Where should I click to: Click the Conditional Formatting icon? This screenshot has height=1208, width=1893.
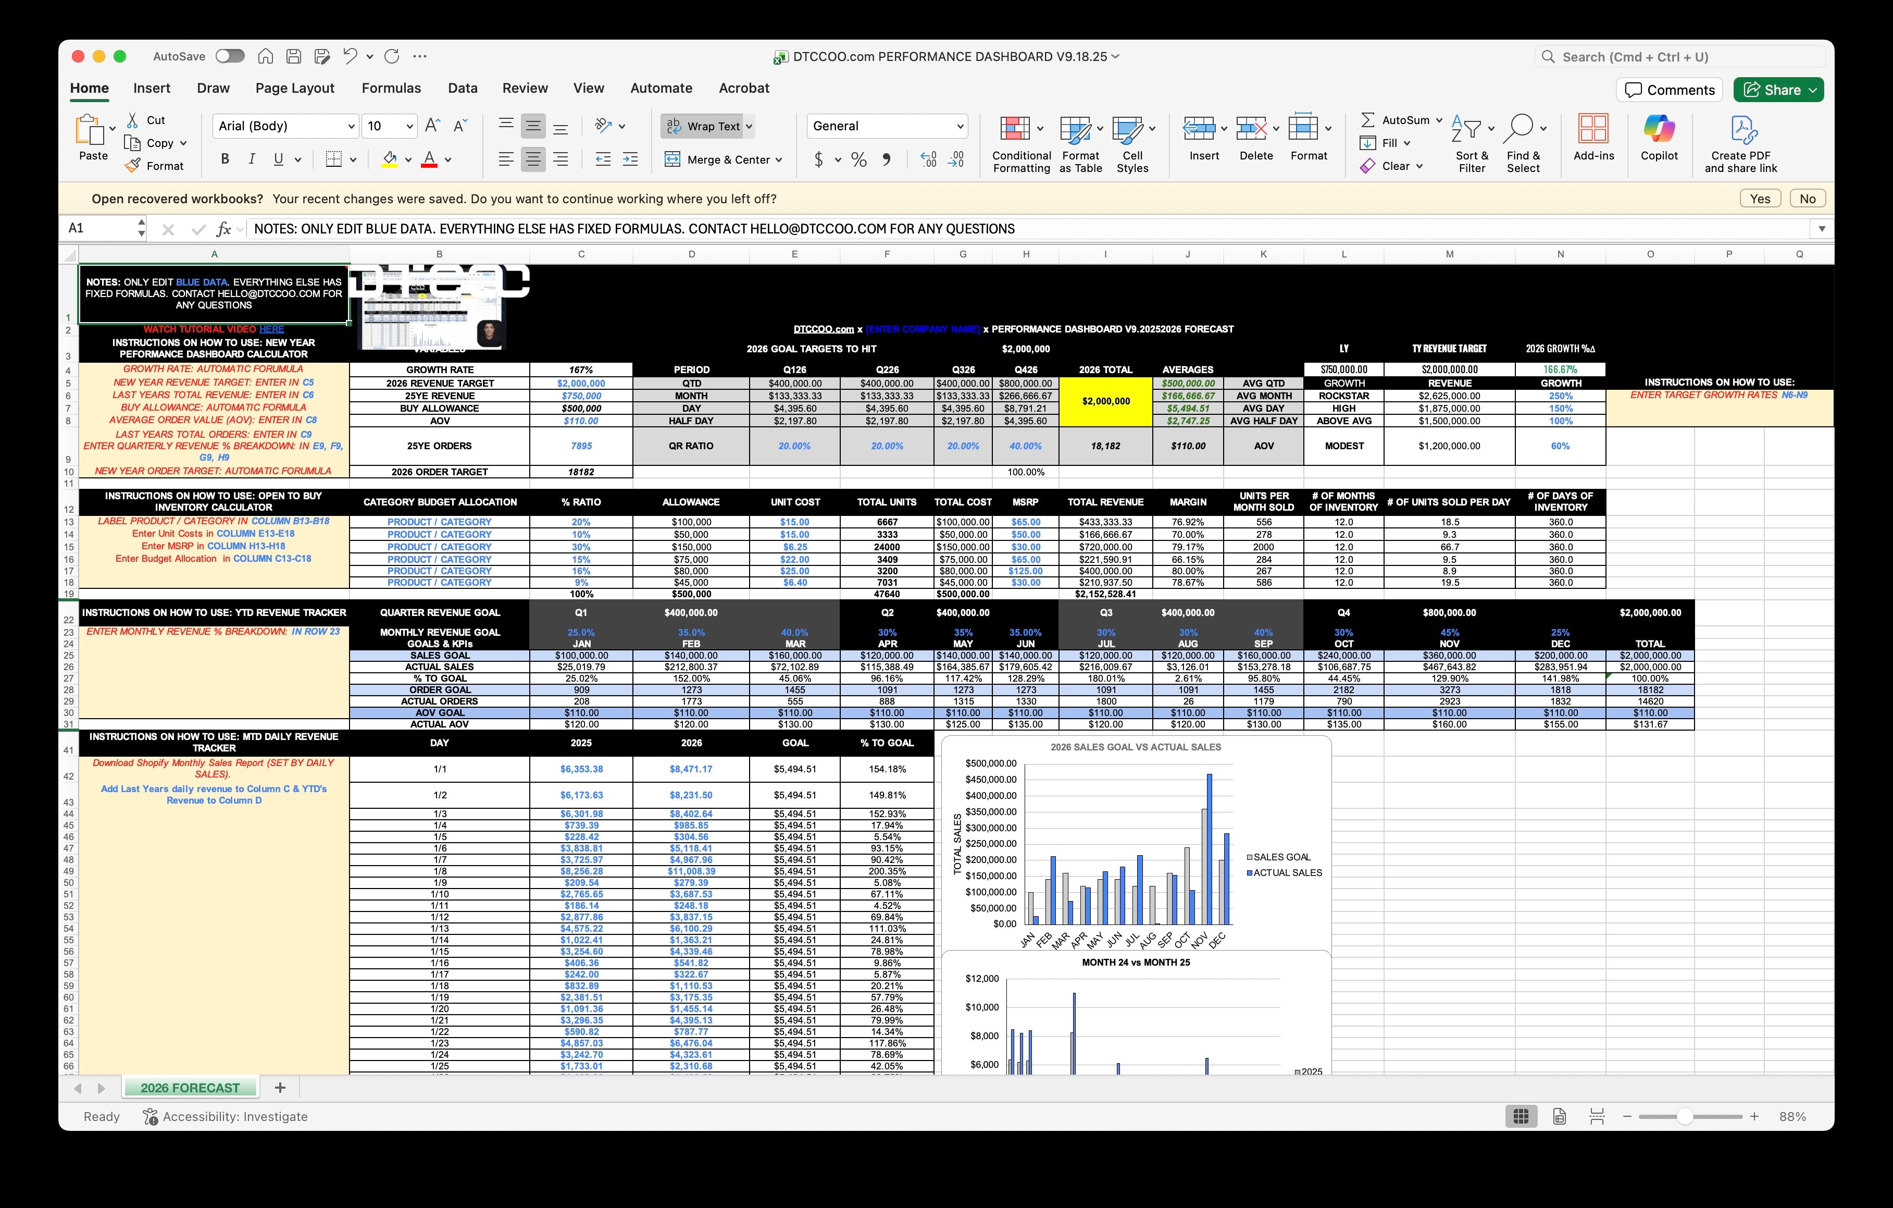[x=1014, y=129]
